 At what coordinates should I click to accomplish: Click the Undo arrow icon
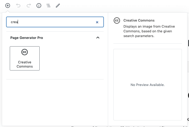coord(18,6)
